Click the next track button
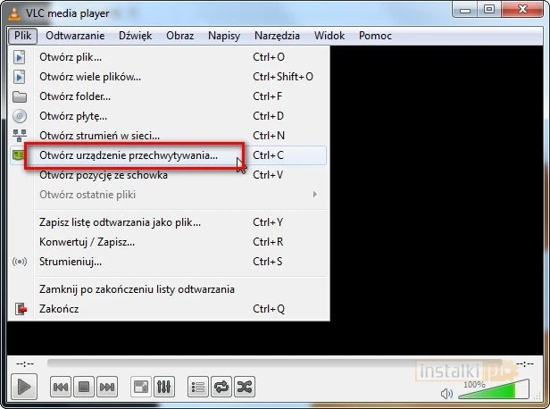Image resolution: width=550 pixels, height=409 pixels. pyautogui.click(x=107, y=387)
